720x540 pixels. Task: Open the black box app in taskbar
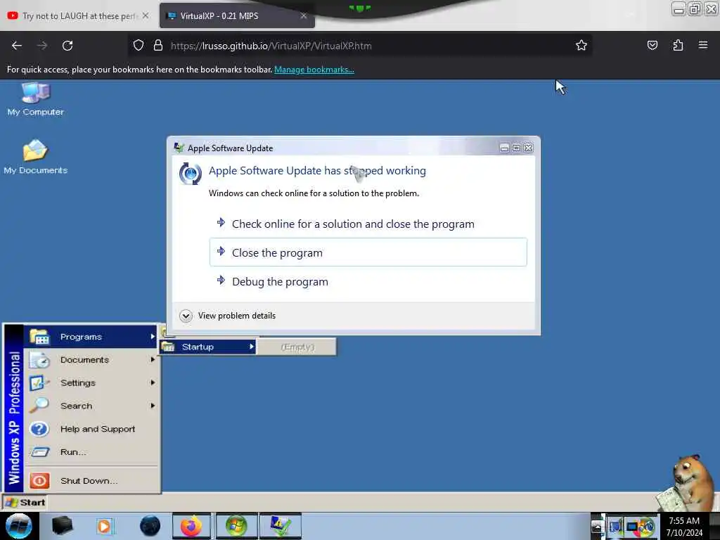[x=62, y=526]
